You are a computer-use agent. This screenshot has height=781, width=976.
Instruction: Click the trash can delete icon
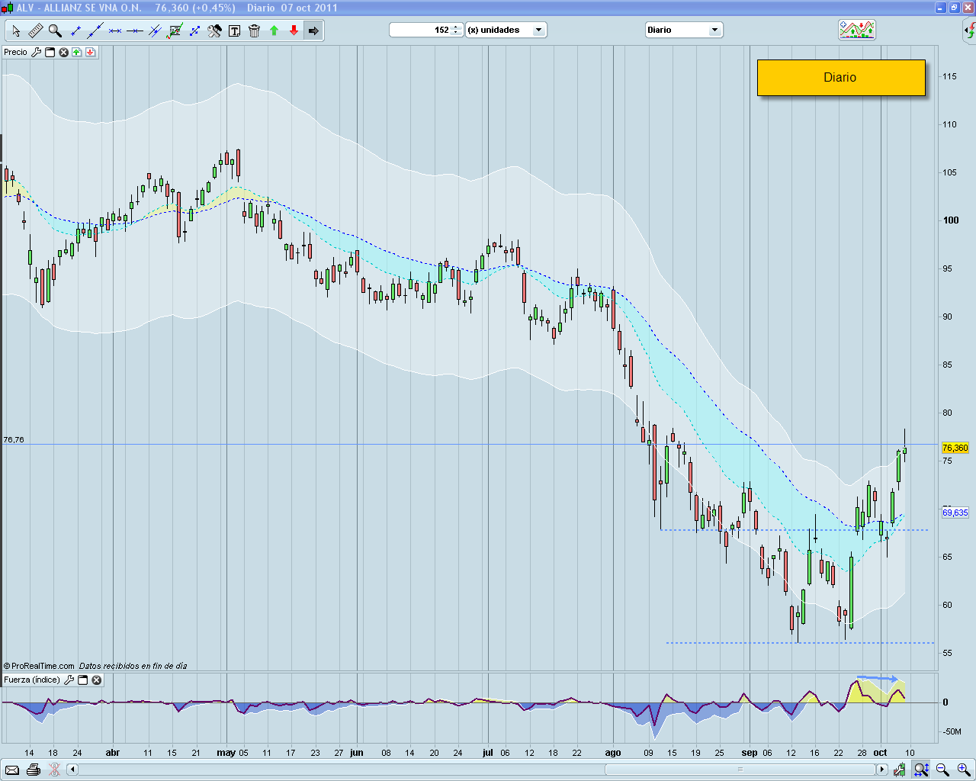coord(254,31)
